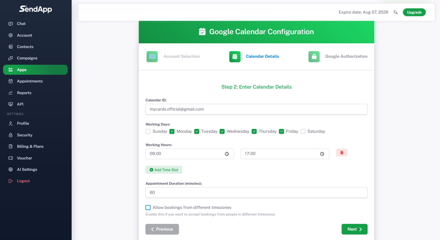Open Reports in sidebar
The image size is (440, 240).
pos(35,93)
